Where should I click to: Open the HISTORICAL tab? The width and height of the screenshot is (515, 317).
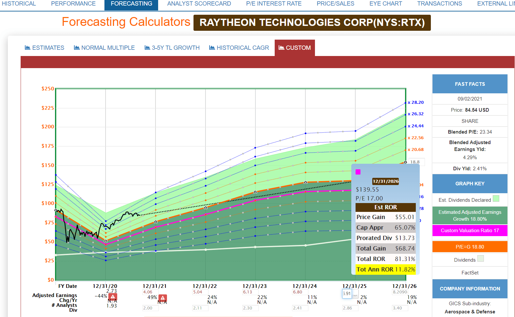[x=19, y=4]
